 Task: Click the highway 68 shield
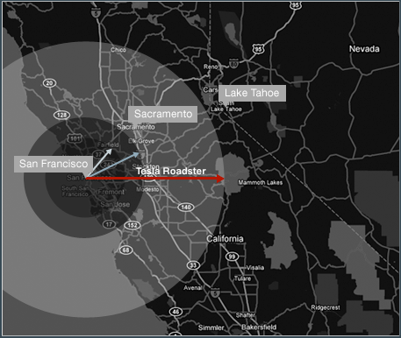pos(125,250)
